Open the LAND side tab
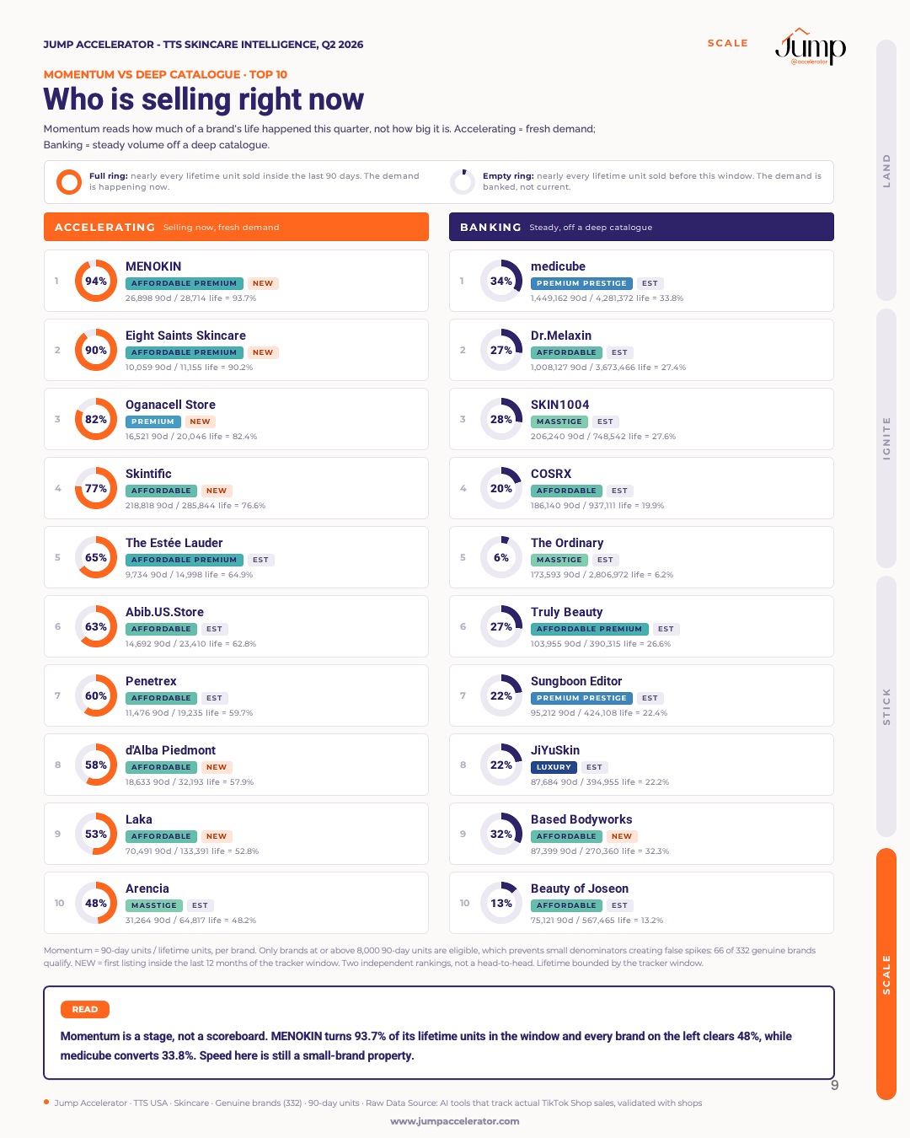 (x=886, y=170)
